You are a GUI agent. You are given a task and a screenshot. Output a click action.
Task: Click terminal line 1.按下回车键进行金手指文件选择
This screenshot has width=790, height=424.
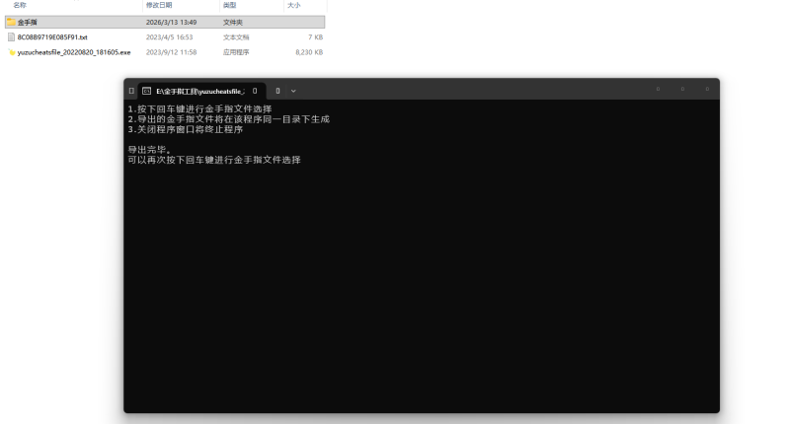[199, 108]
